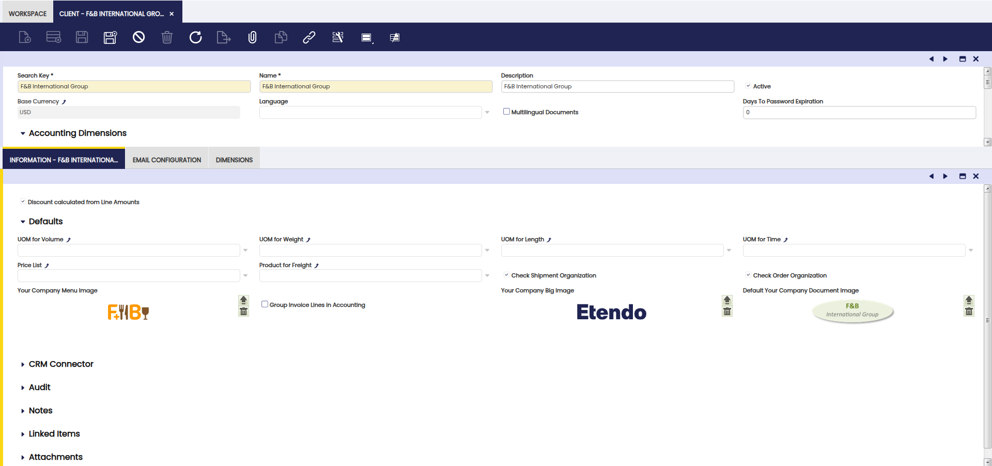Open the Language dropdown
This screenshot has width=992, height=466.
click(x=487, y=112)
